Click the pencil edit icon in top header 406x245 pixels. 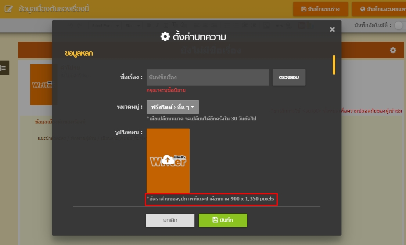pos(9,9)
